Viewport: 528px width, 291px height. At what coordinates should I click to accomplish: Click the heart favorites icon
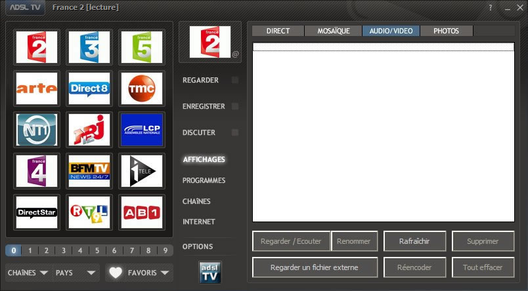coord(116,273)
